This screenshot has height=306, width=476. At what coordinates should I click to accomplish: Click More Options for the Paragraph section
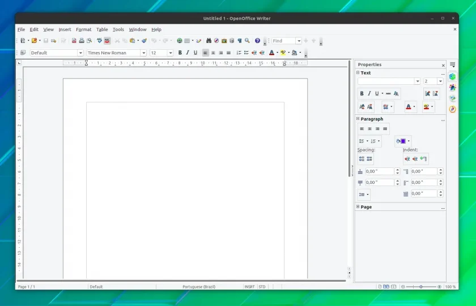pos(443,120)
